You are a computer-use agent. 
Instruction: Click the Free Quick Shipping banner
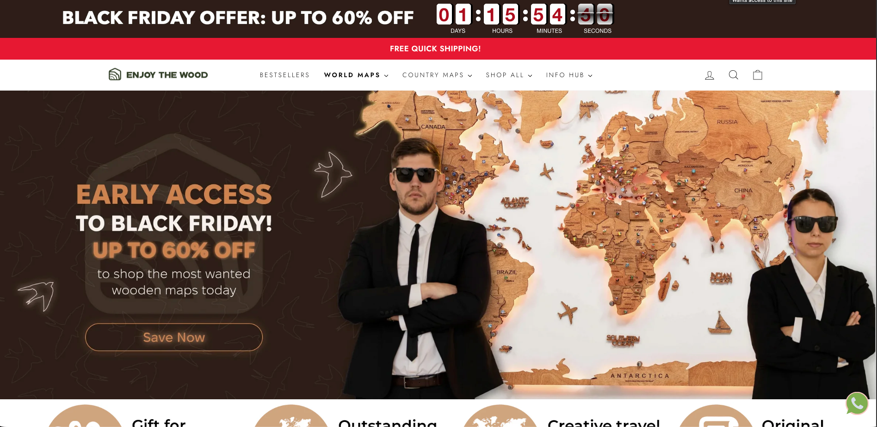tap(435, 49)
